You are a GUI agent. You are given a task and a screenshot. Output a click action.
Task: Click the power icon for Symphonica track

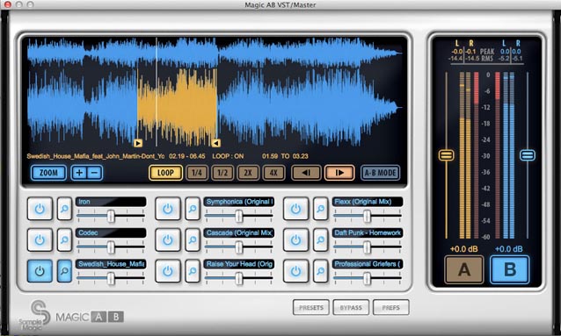pos(168,209)
